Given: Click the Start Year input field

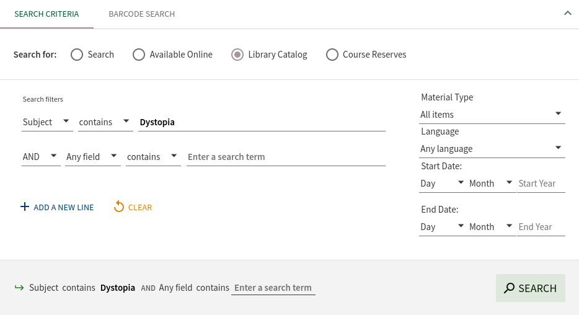Looking at the screenshot, I should click(x=541, y=184).
